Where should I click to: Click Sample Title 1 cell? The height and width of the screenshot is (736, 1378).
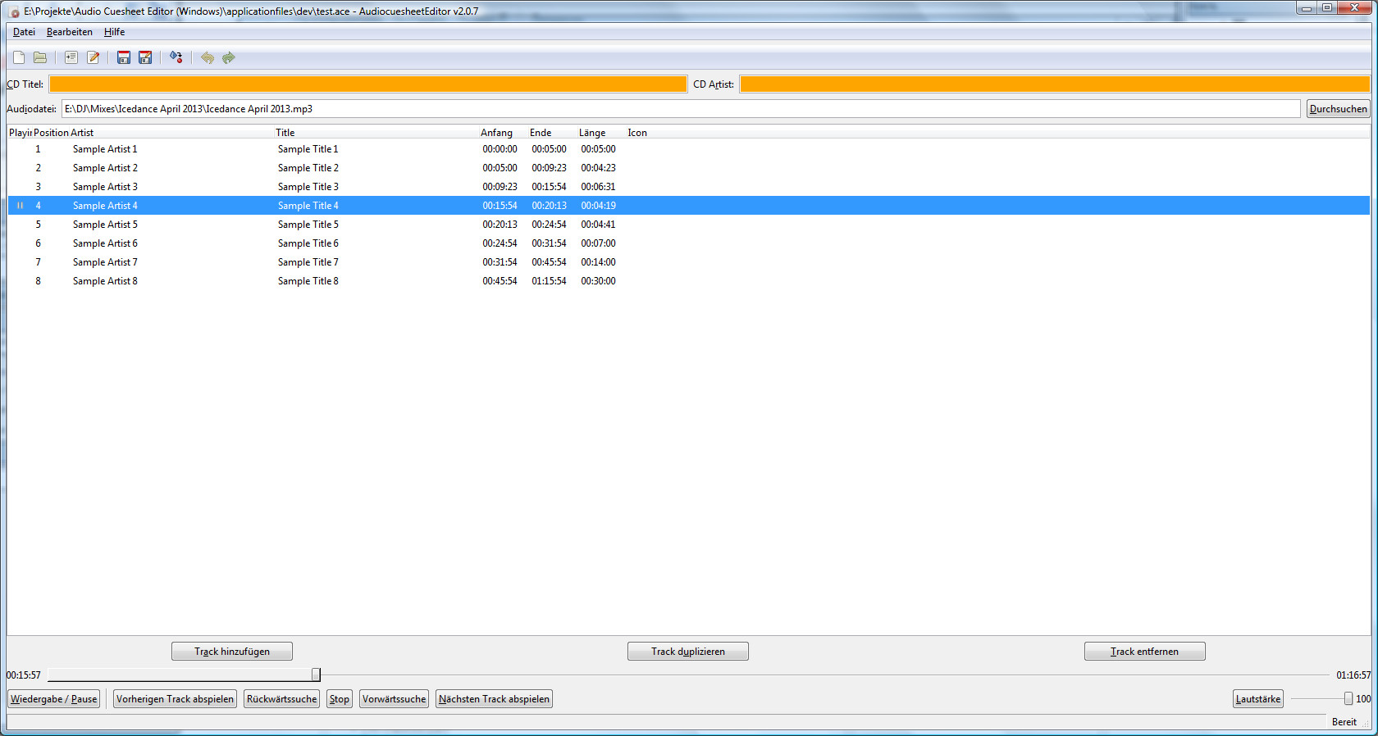point(308,149)
